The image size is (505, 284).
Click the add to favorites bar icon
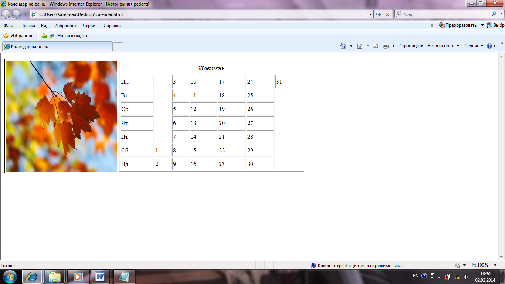pos(44,35)
